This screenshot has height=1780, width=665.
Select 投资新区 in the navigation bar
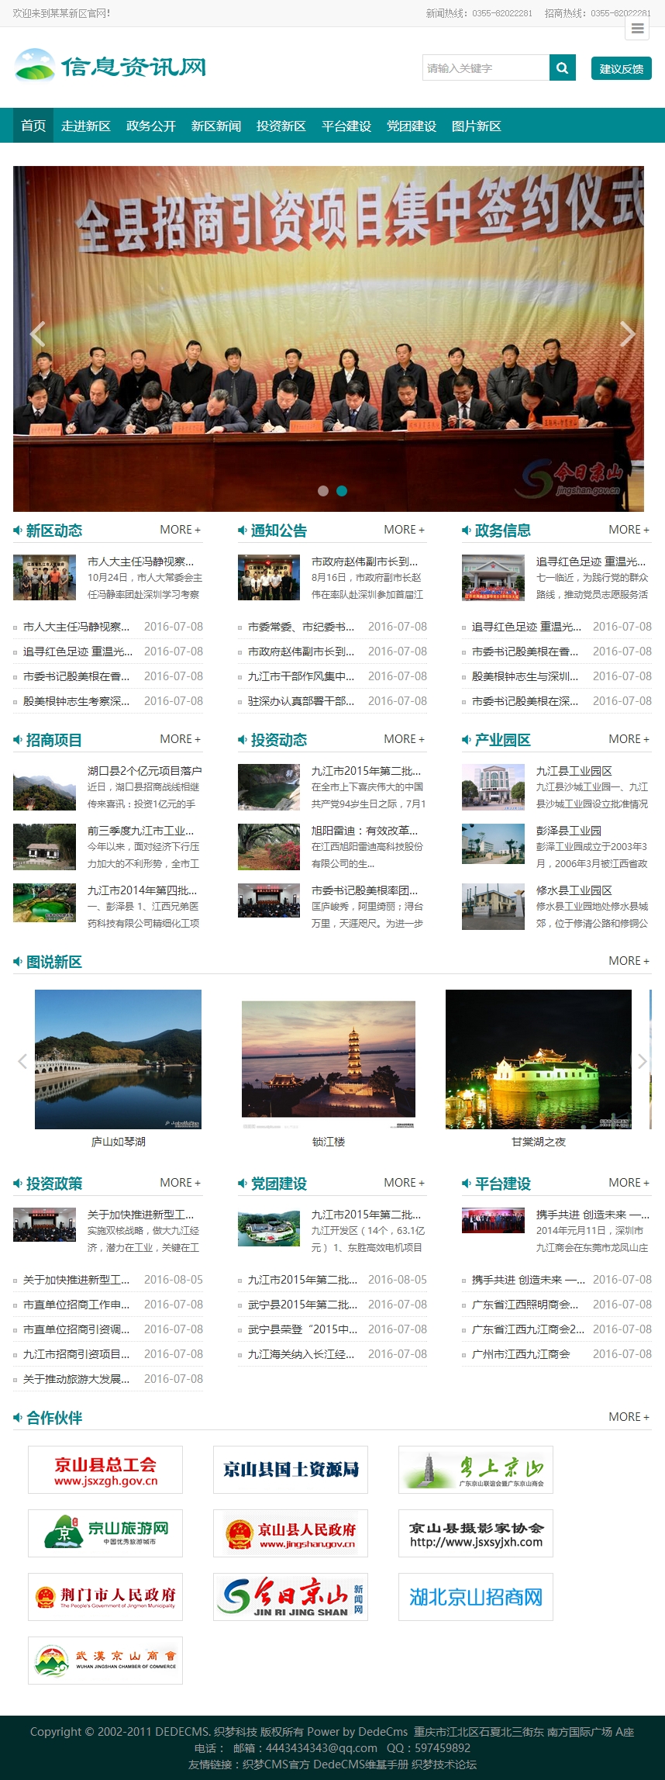[281, 126]
